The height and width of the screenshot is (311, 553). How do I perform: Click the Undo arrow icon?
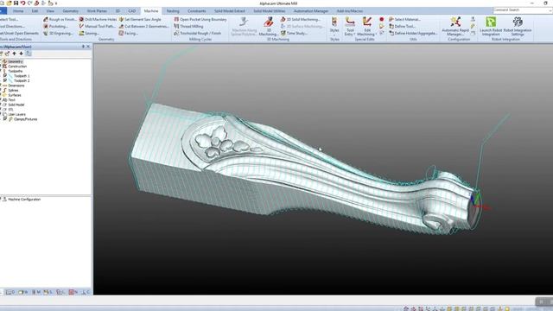pyautogui.click(x=23, y=3)
